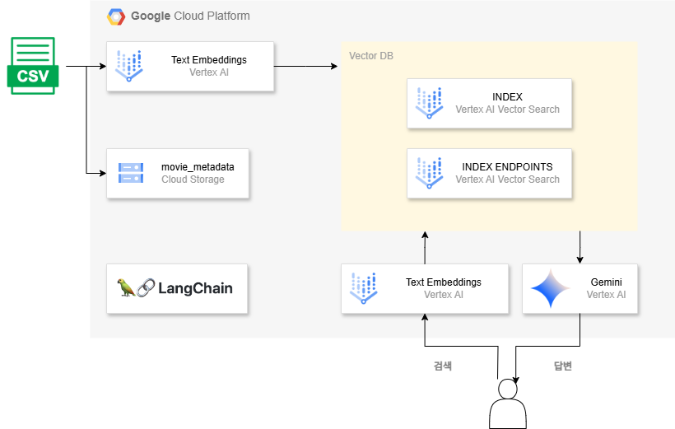Click the Gemini blue star icon
This screenshot has height=429, width=675.
coord(551,288)
